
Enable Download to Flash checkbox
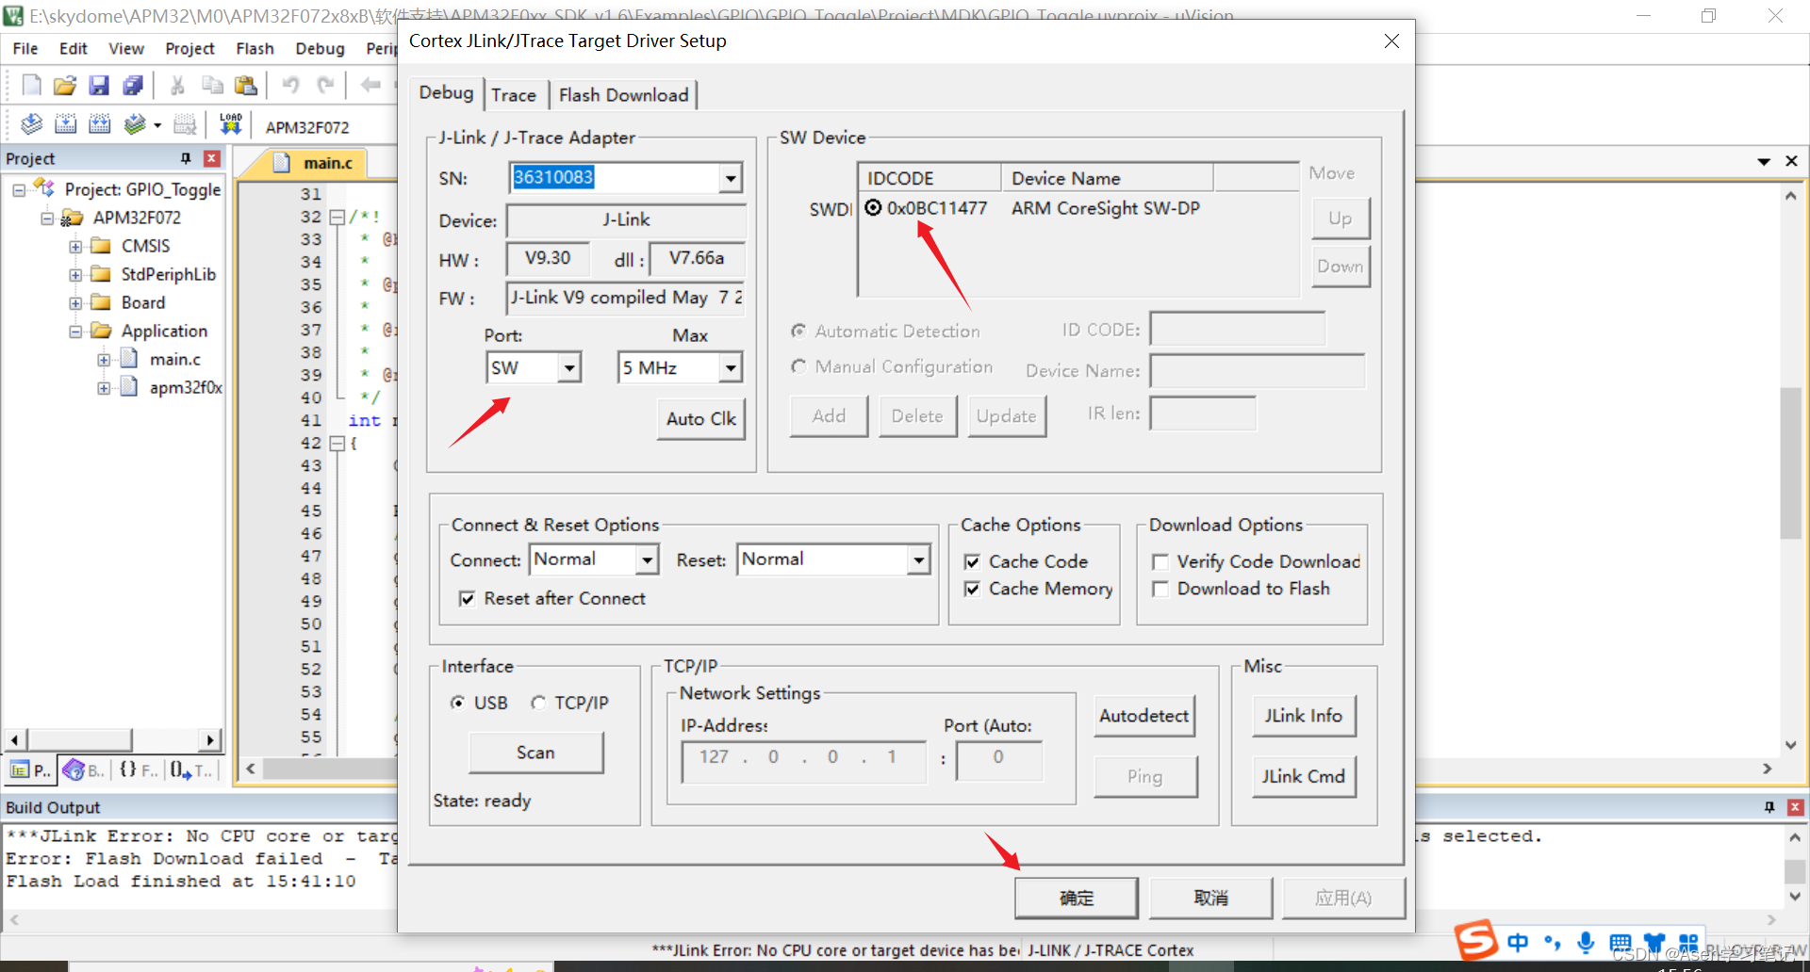[x=1160, y=589]
